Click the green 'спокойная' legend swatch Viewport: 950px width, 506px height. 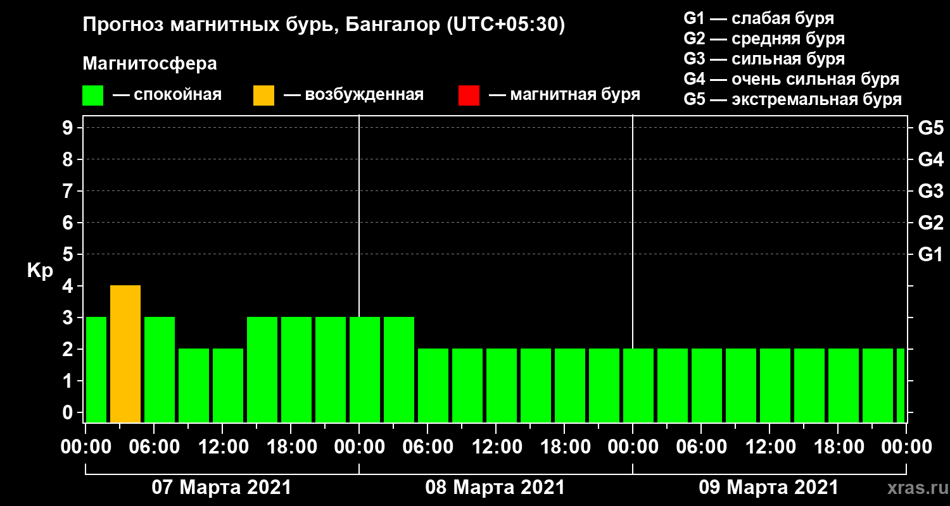(x=93, y=96)
